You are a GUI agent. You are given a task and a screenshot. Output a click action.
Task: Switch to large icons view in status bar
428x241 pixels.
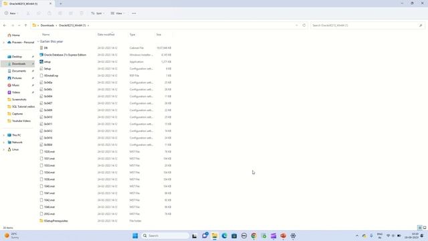click(x=425, y=228)
